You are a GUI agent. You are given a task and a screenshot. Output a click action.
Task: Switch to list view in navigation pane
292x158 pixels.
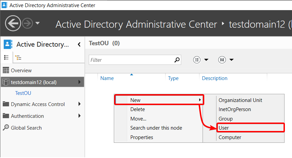(x=6, y=57)
